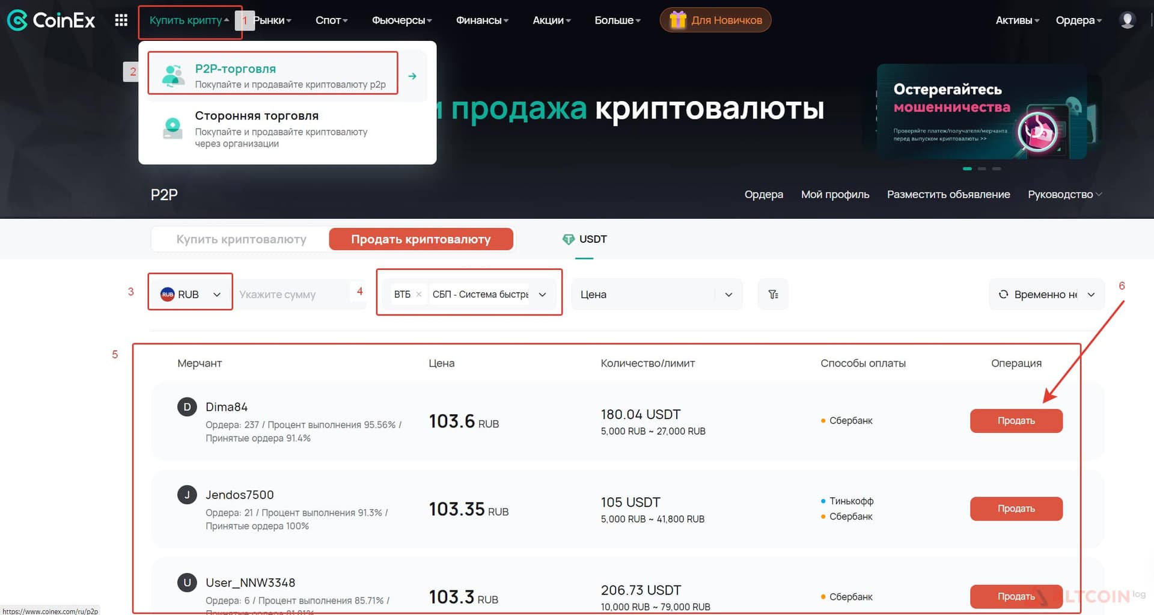Open the Больше menu
The image size is (1154, 615).
[617, 20]
